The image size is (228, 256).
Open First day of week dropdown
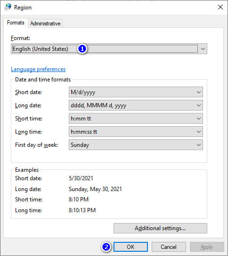136,144
